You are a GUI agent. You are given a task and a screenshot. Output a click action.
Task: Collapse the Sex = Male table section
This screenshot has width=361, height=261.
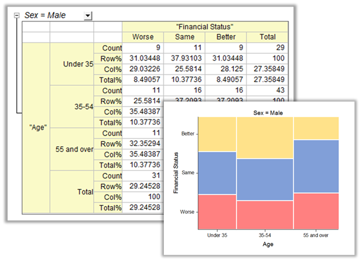18,16
